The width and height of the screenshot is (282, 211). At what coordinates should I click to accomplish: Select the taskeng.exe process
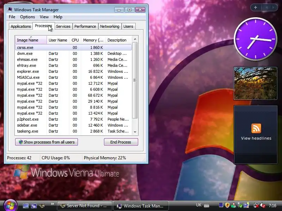tap(74, 131)
